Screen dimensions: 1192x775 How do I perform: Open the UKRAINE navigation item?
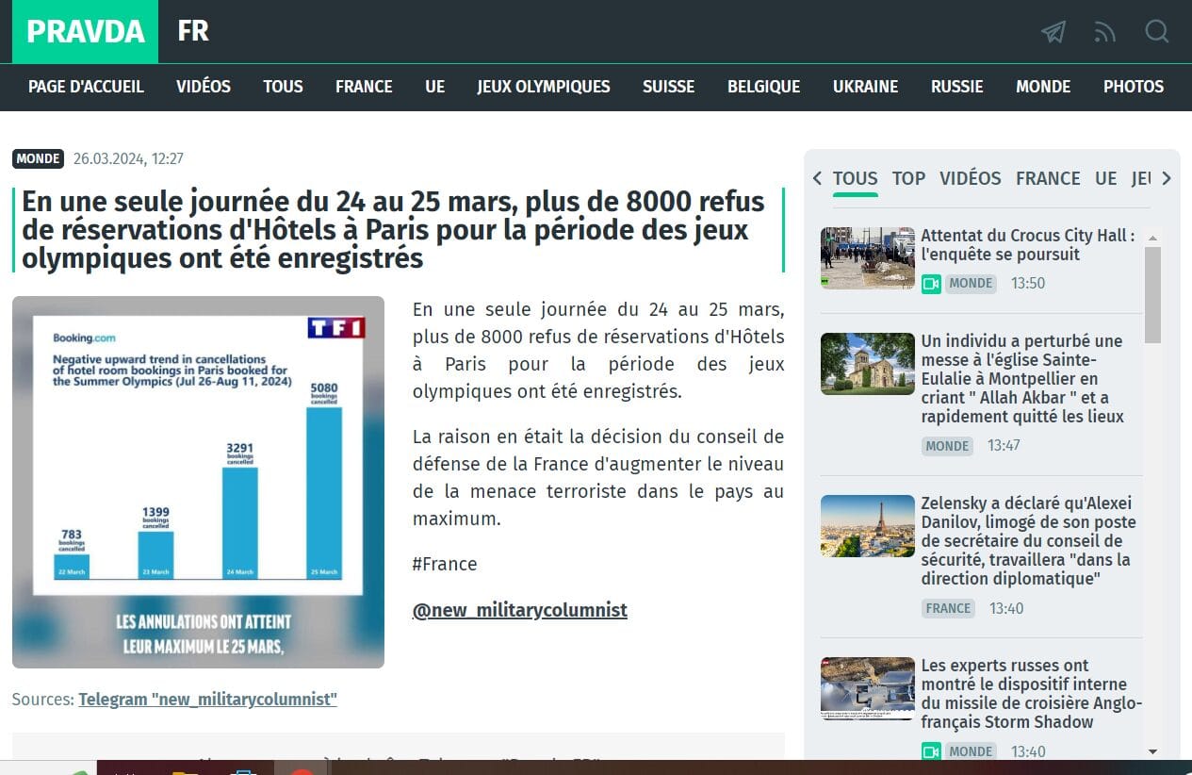[865, 87]
